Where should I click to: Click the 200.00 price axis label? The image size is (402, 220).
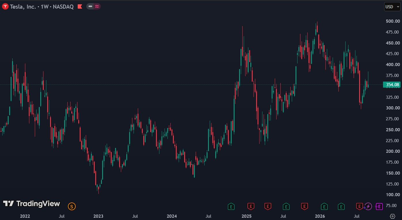click(x=393, y=151)
